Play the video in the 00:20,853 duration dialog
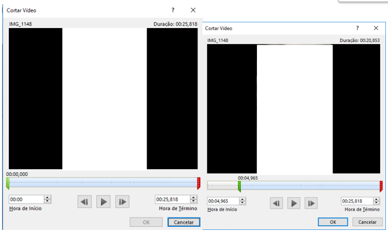Screen dimensions: 388x232 point(294,203)
